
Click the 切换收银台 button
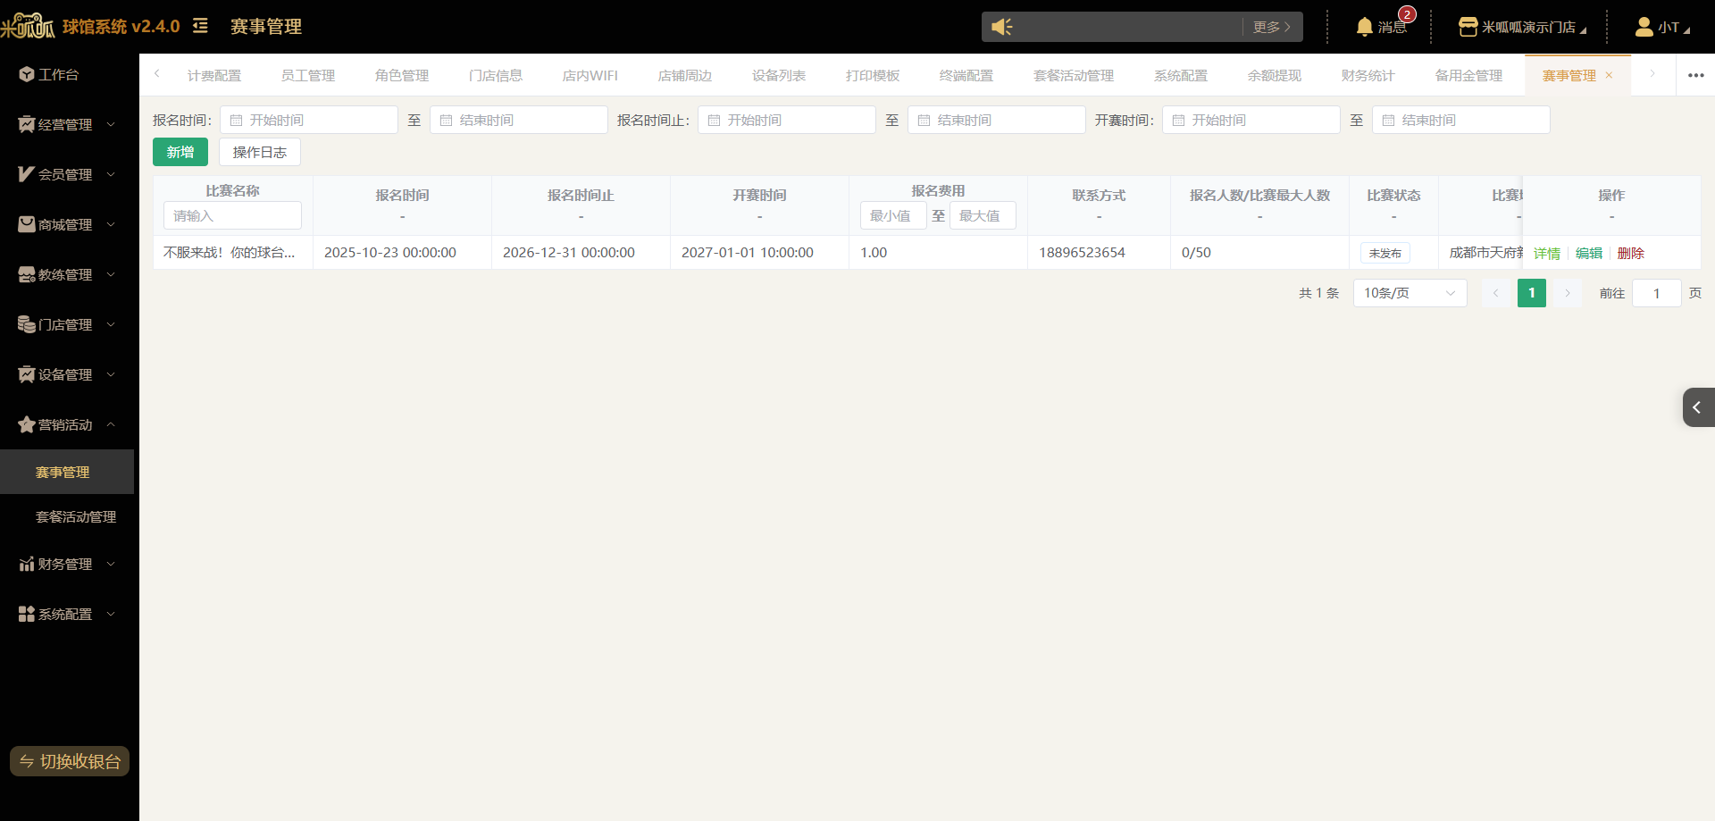70,761
